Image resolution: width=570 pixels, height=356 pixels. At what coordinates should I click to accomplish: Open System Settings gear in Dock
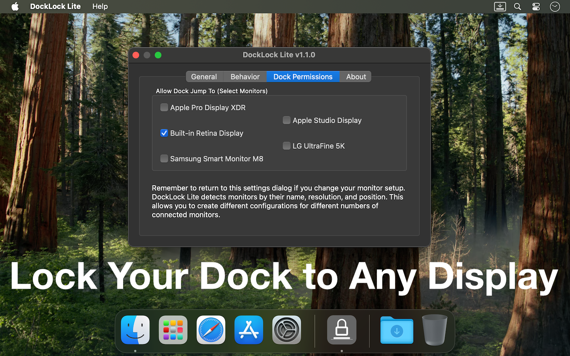click(287, 330)
